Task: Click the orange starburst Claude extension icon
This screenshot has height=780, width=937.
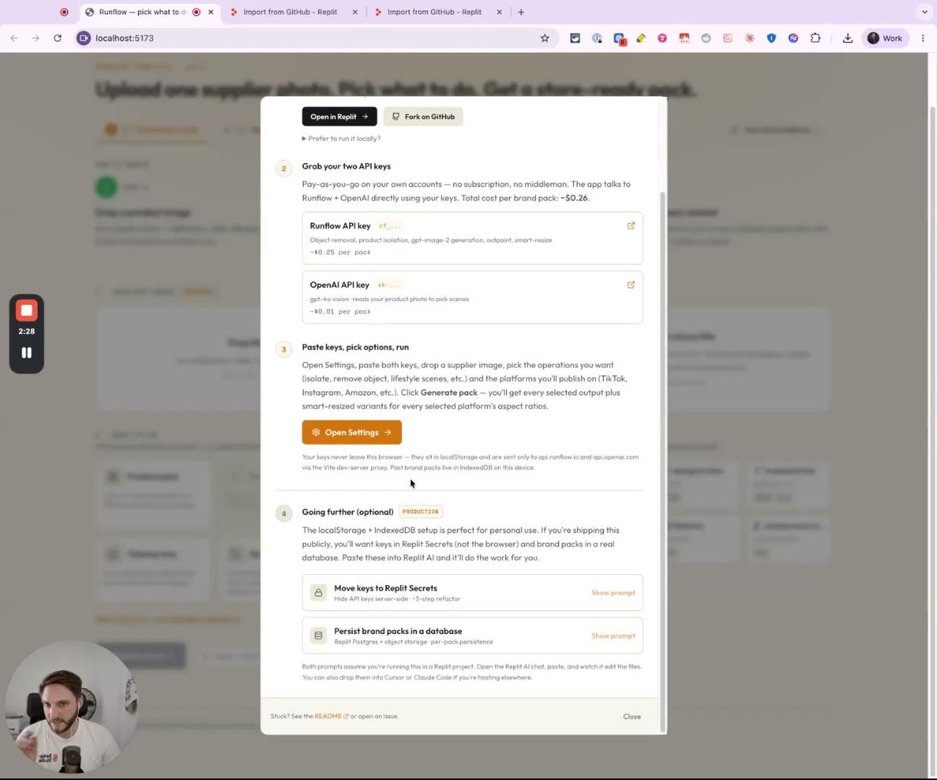Action: [x=750, y=38]
